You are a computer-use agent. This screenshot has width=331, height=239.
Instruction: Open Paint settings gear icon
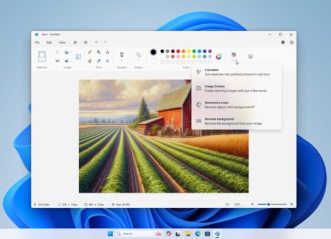[x=292, y=42]
